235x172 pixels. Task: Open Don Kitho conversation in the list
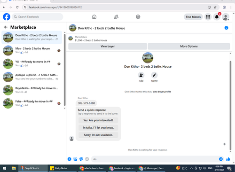click(31, 37)
